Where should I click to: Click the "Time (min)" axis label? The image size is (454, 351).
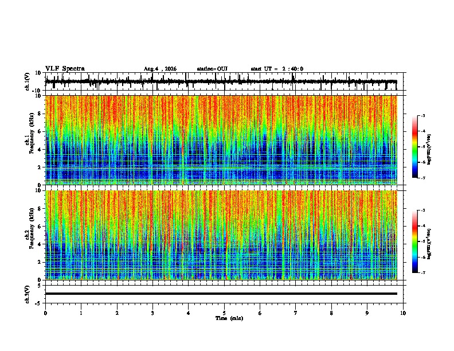229,318
